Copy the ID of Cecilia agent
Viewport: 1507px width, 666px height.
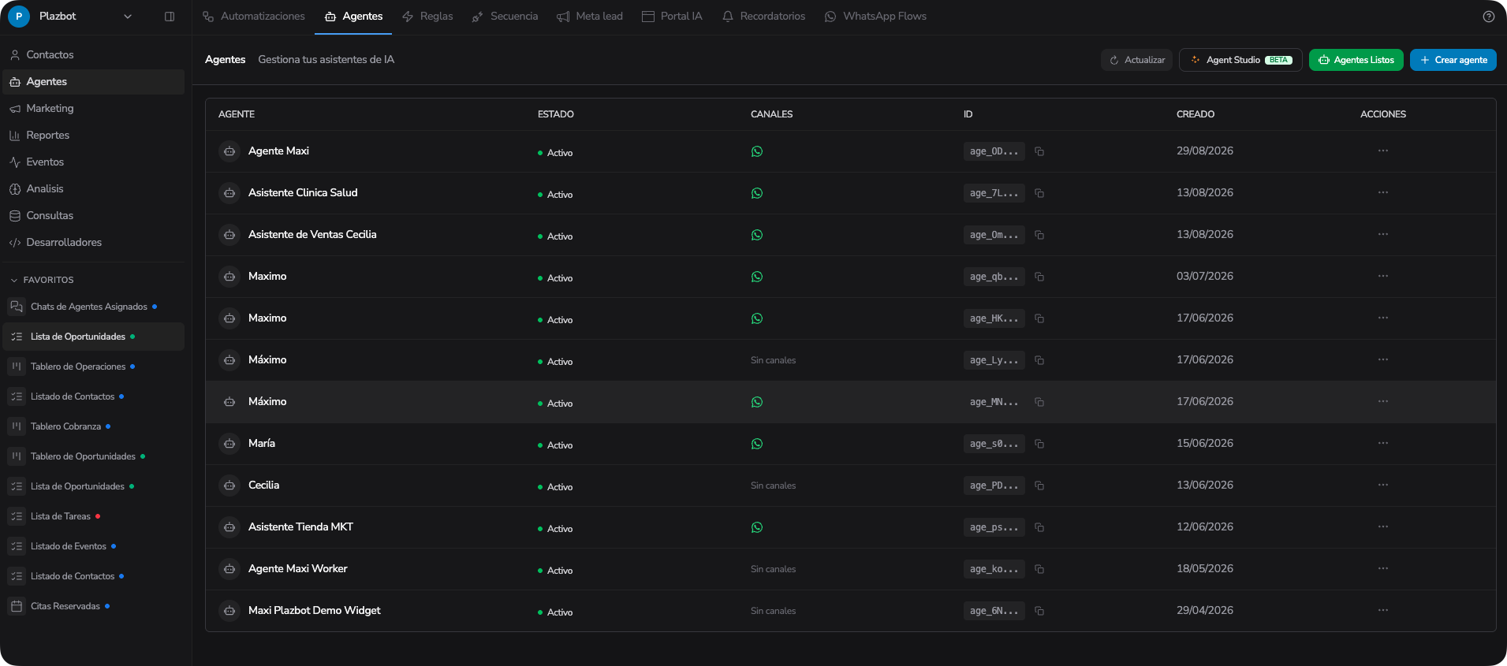point(1039,486)
